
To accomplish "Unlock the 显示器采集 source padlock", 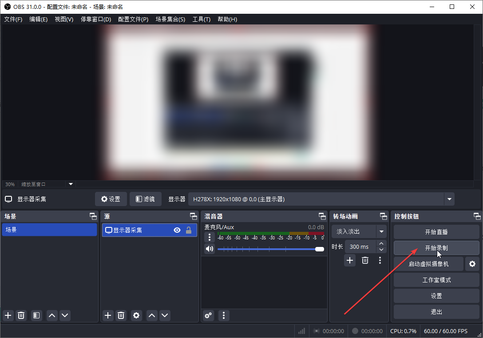I will click(189, 230).
